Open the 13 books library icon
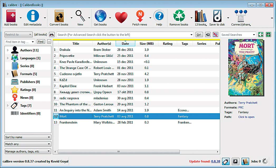The width and height of the screenshot is (276, 168). click(201, 16)
